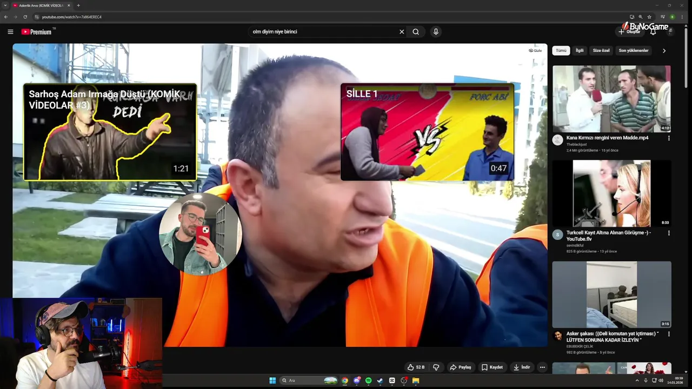Open the browser tab search dropdown
This screenshot has width=692, height=389.
(5, 5)
